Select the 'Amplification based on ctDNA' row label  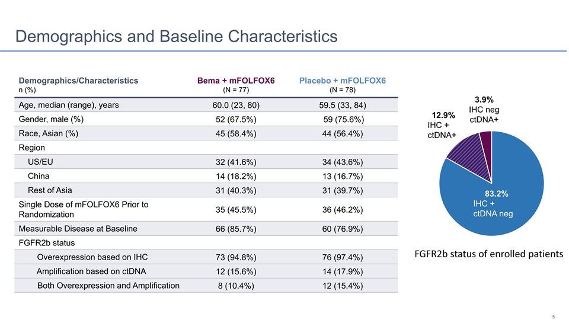(x=91, y=271)
